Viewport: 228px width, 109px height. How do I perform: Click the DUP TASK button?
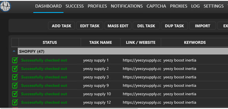[174, 26]
